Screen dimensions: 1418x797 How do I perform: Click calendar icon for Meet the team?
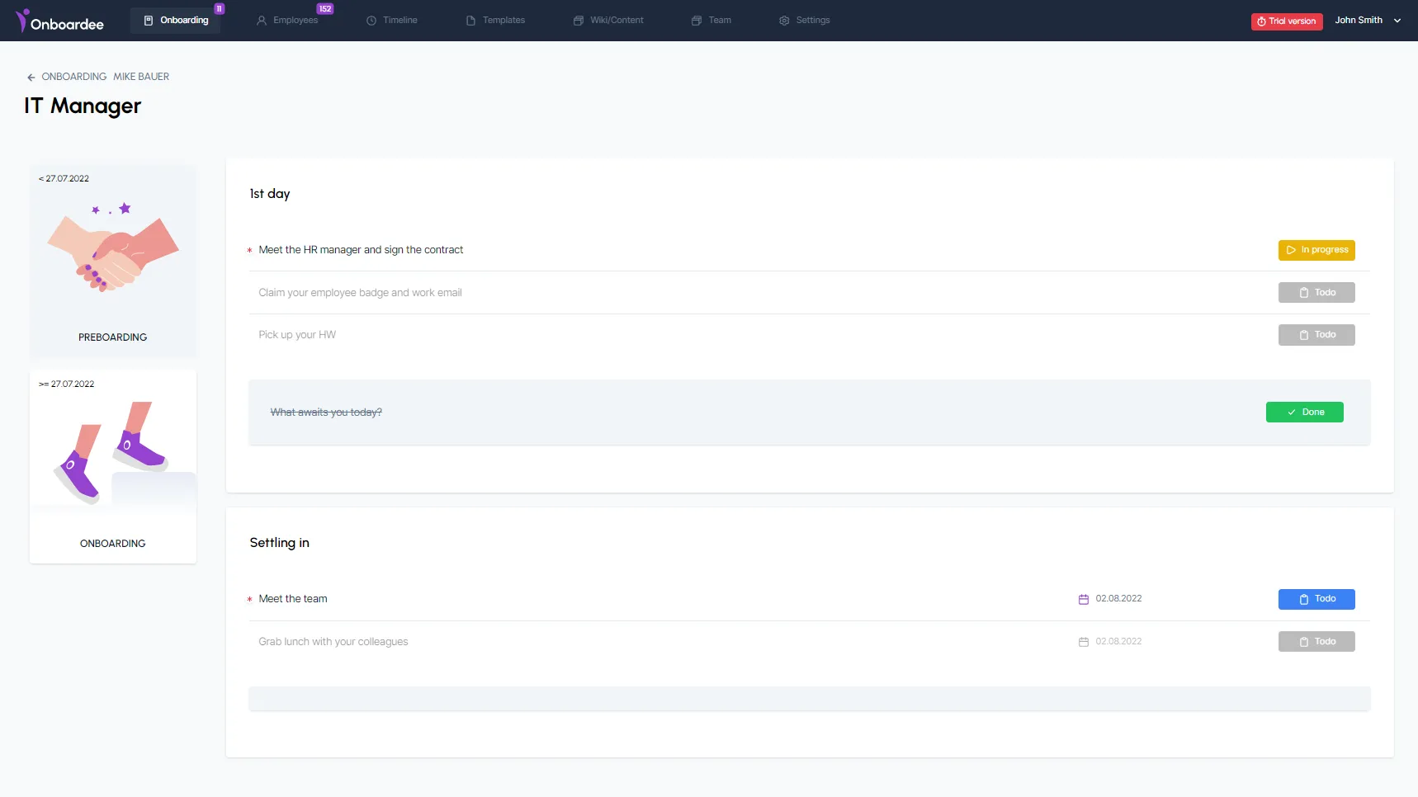(x=1084, y=599)
